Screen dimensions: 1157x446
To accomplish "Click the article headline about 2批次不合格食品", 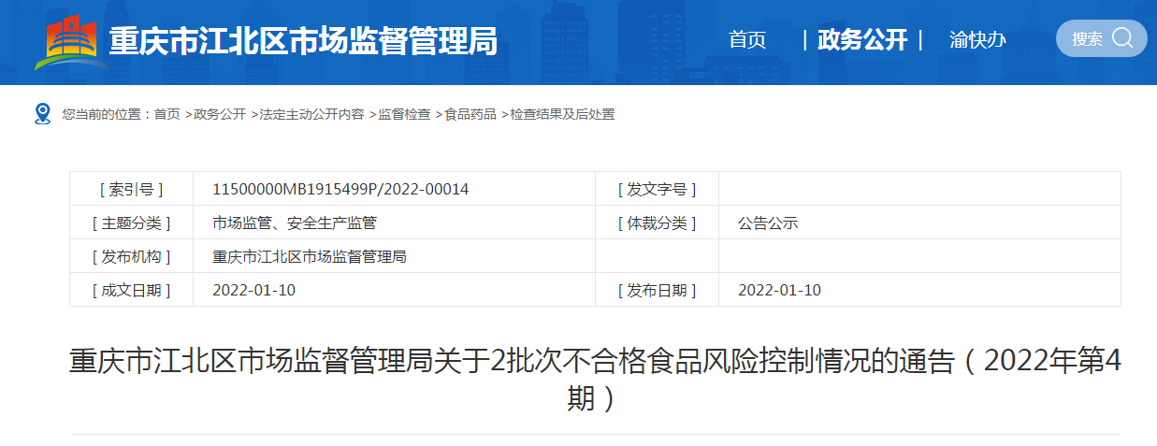I will coord(595,381).
